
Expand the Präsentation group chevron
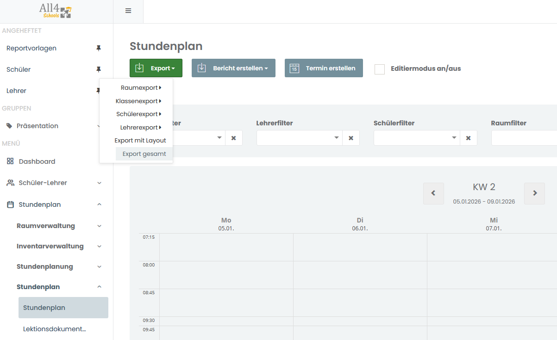pos(99,126)
